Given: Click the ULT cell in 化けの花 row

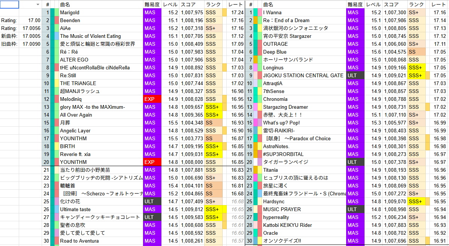Looking at the screenshot, I should coord(152,201).
